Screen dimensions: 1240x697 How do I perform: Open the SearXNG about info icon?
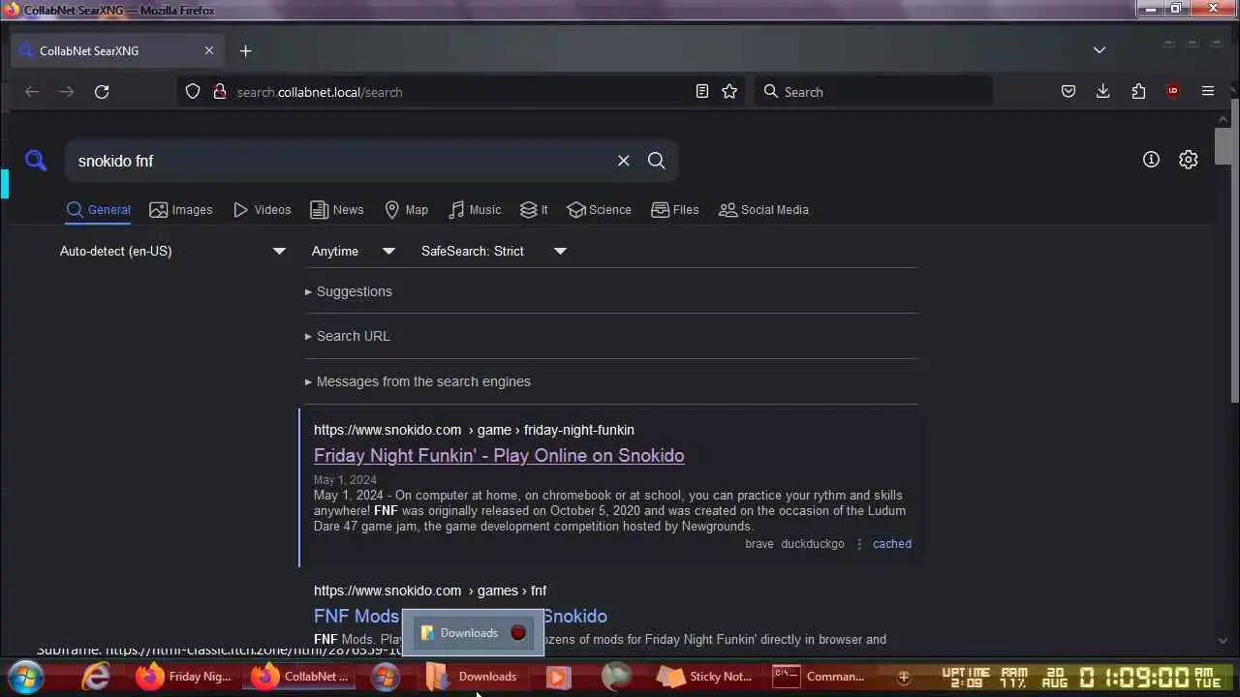point(1151,160)
